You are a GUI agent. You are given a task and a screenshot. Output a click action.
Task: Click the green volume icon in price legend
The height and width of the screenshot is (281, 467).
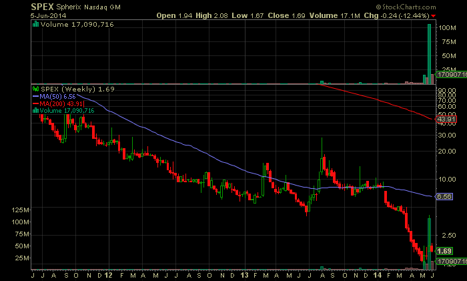click(36, 111)
